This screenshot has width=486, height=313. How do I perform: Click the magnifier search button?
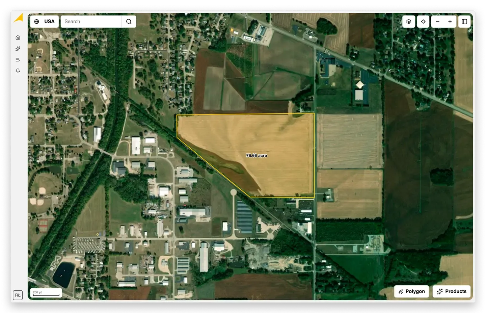click(129, 21)
